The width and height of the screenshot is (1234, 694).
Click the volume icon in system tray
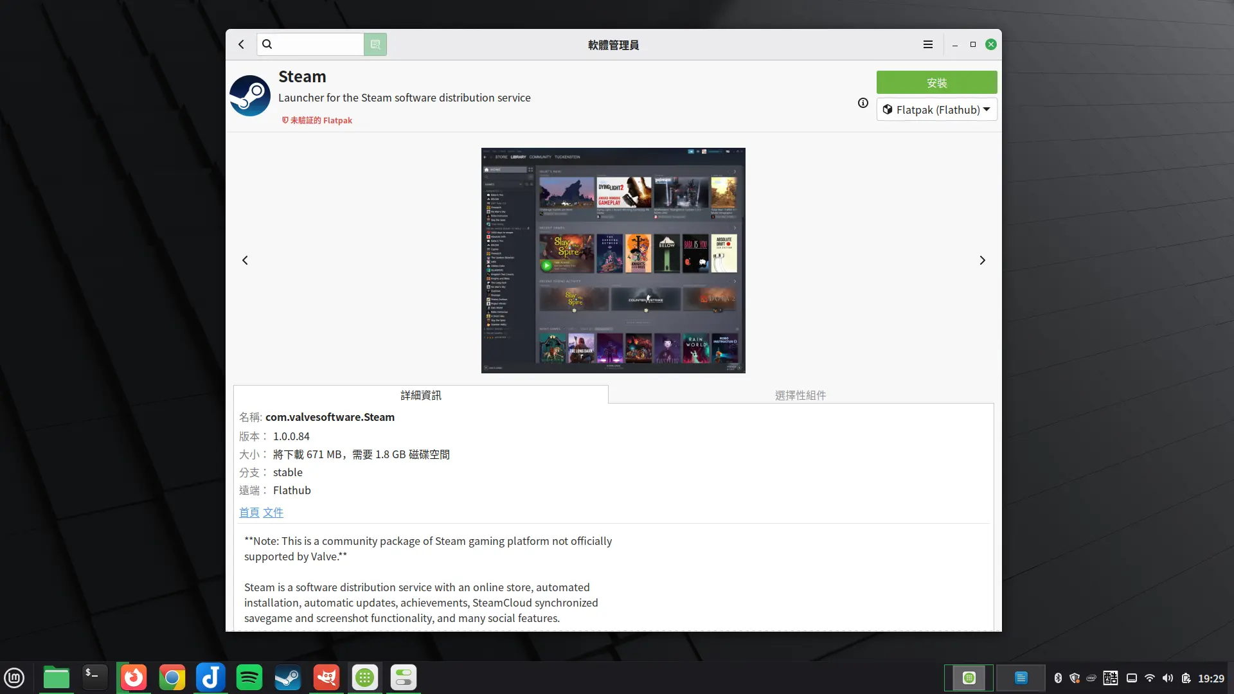point(1167,678)
